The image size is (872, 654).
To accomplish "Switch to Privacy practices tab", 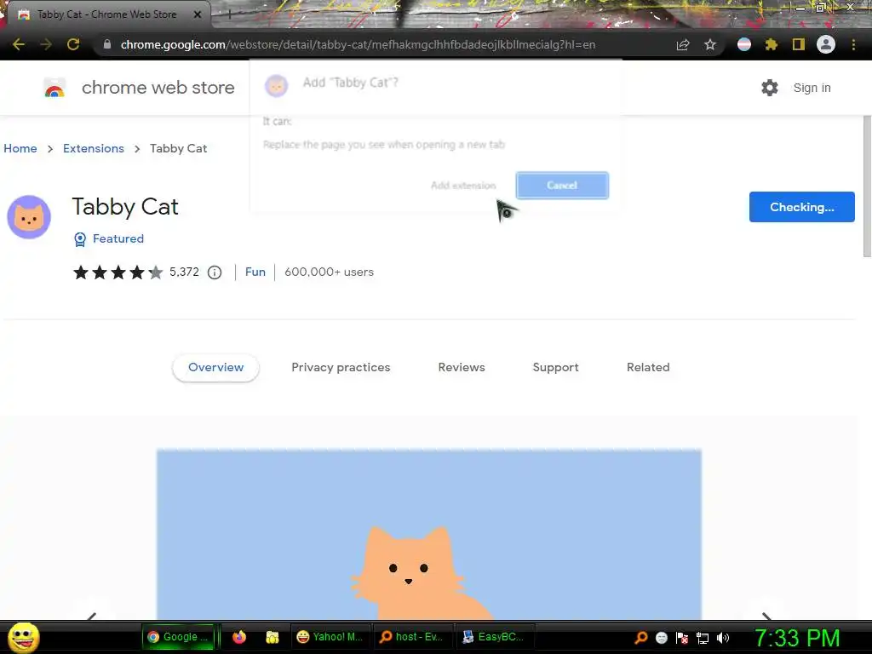I will (341, 367).
